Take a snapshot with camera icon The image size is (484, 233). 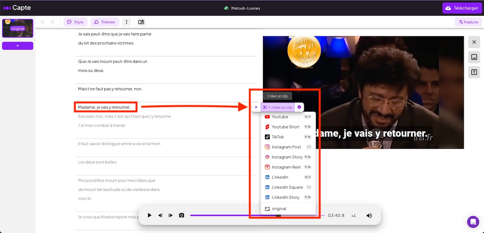pos(181,215)
